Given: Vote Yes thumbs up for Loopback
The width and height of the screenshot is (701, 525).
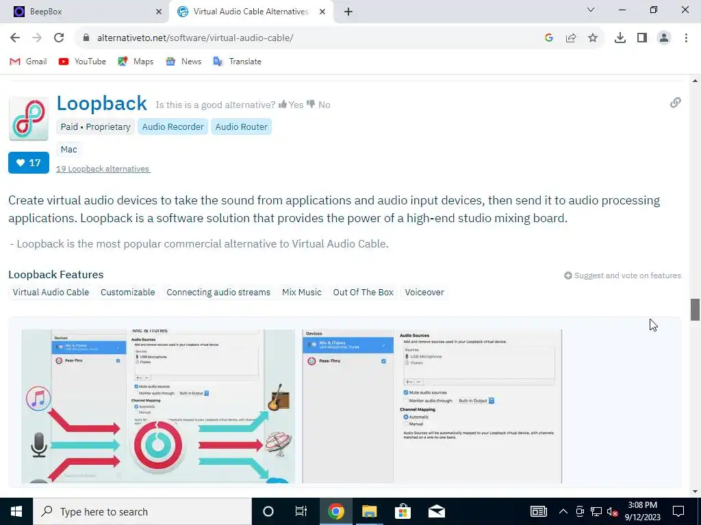Looking at the screenshot, I should click(x=290, y=105).
